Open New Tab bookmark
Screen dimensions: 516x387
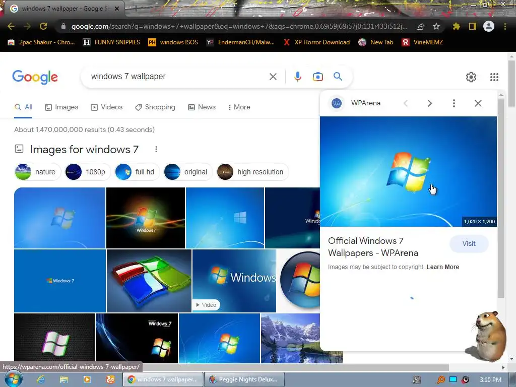click(x=376, y=42)
